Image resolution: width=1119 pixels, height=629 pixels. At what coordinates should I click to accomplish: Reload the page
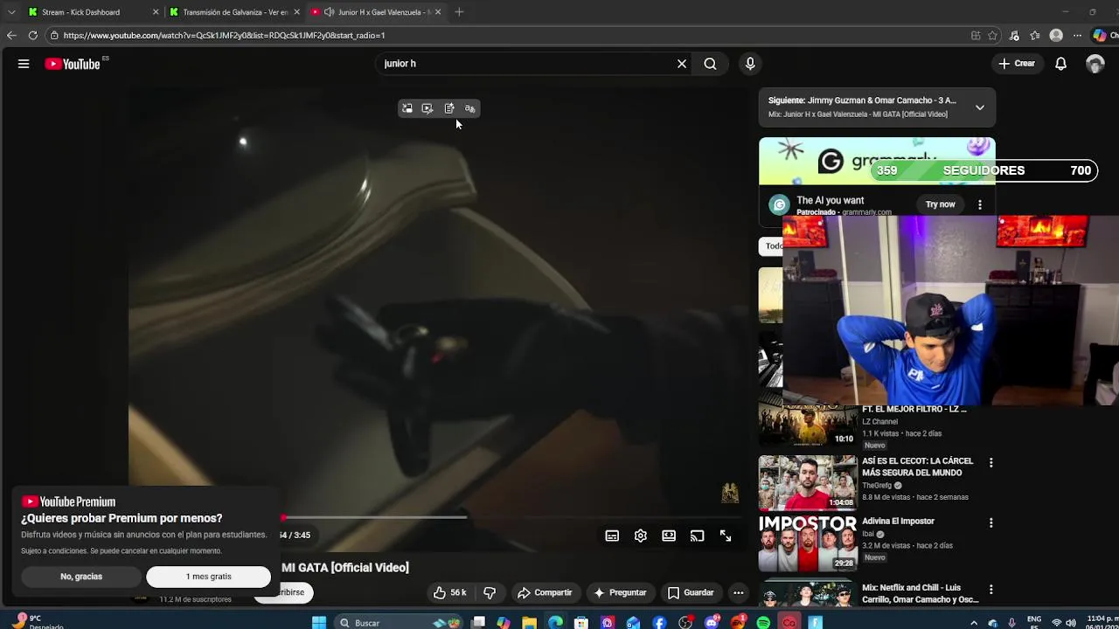coord(32,35)
